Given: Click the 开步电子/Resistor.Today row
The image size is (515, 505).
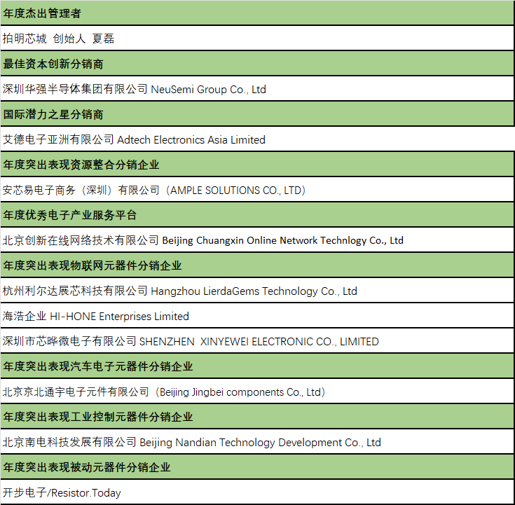Looking at the screenshot, I should [x=257, y=492].
